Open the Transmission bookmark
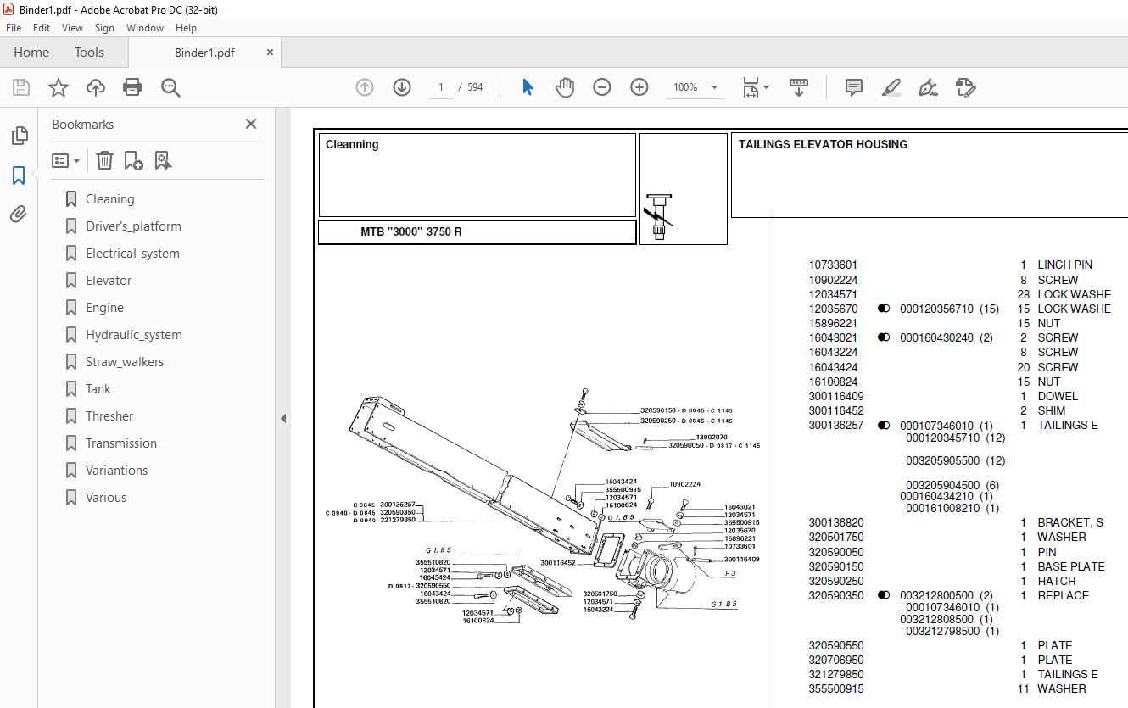Screen dimensions: 1128x708 click(121, 443)
